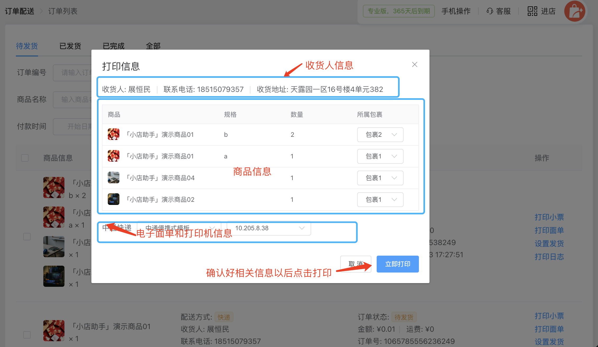598x347 pixels.
Task: Click first order's 打印小票 link
Action: pyautogui.click(x=549, y=217)
